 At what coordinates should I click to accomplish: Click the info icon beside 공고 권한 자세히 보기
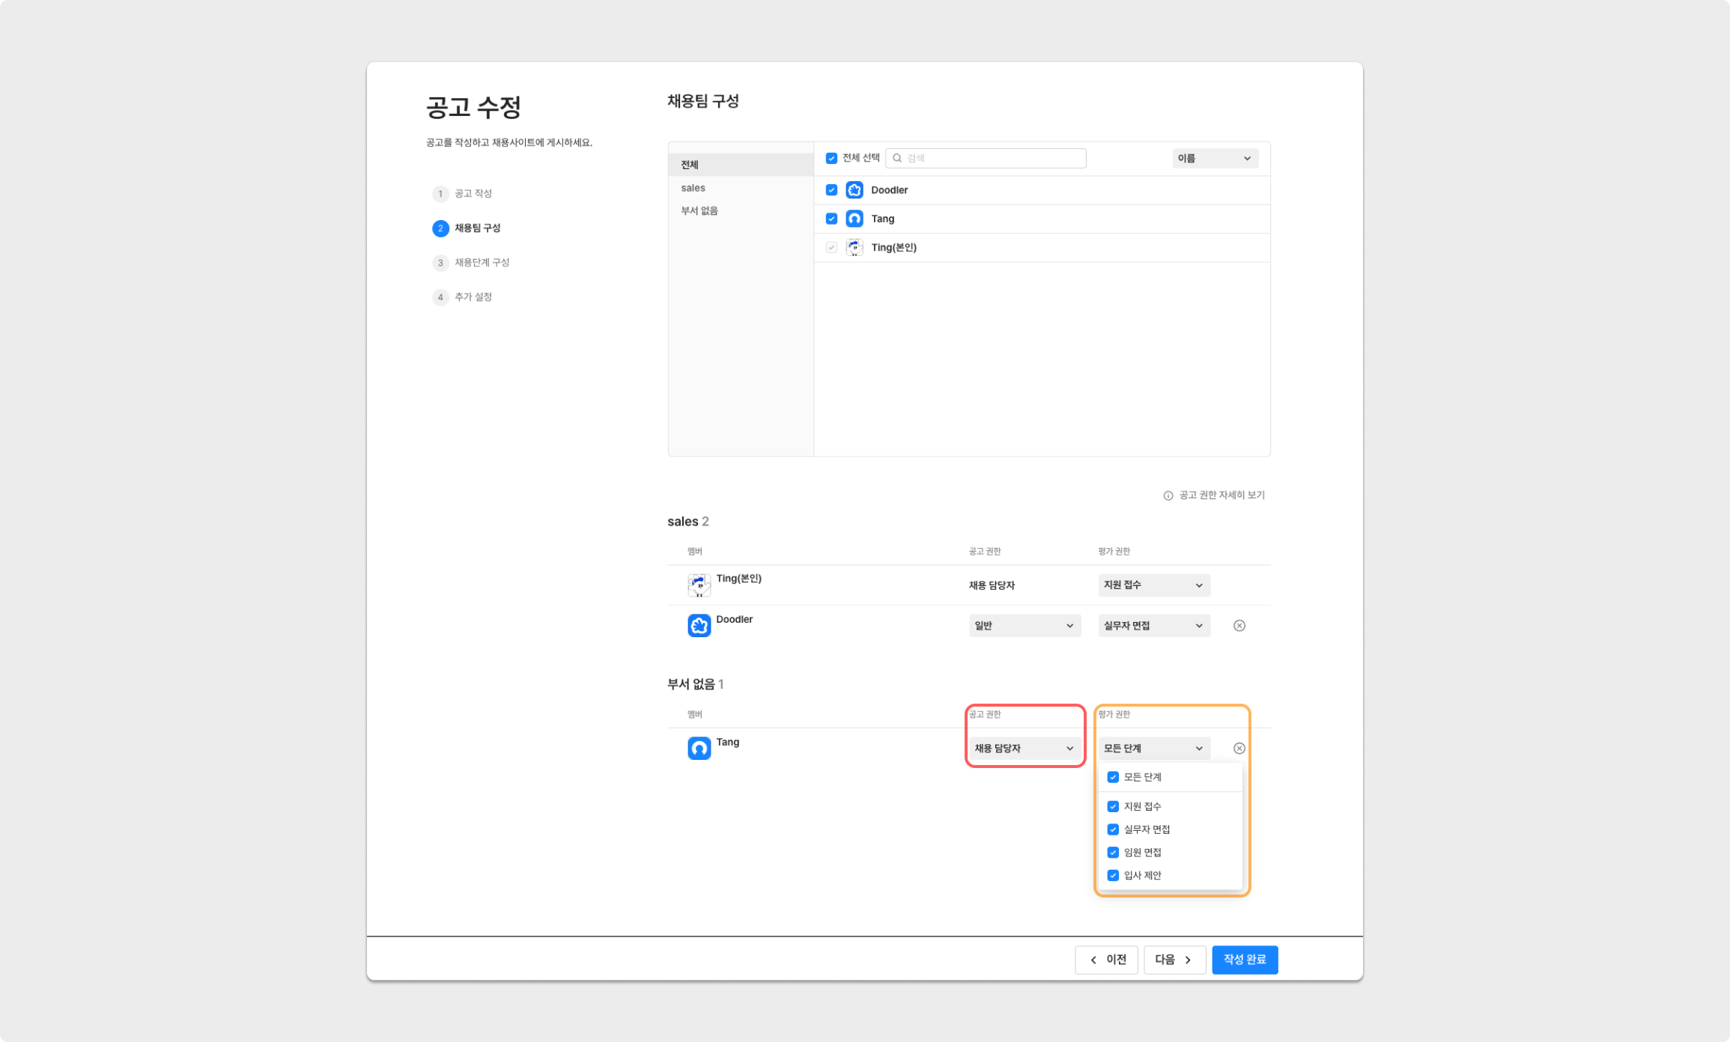click(x=1168, y=496)
